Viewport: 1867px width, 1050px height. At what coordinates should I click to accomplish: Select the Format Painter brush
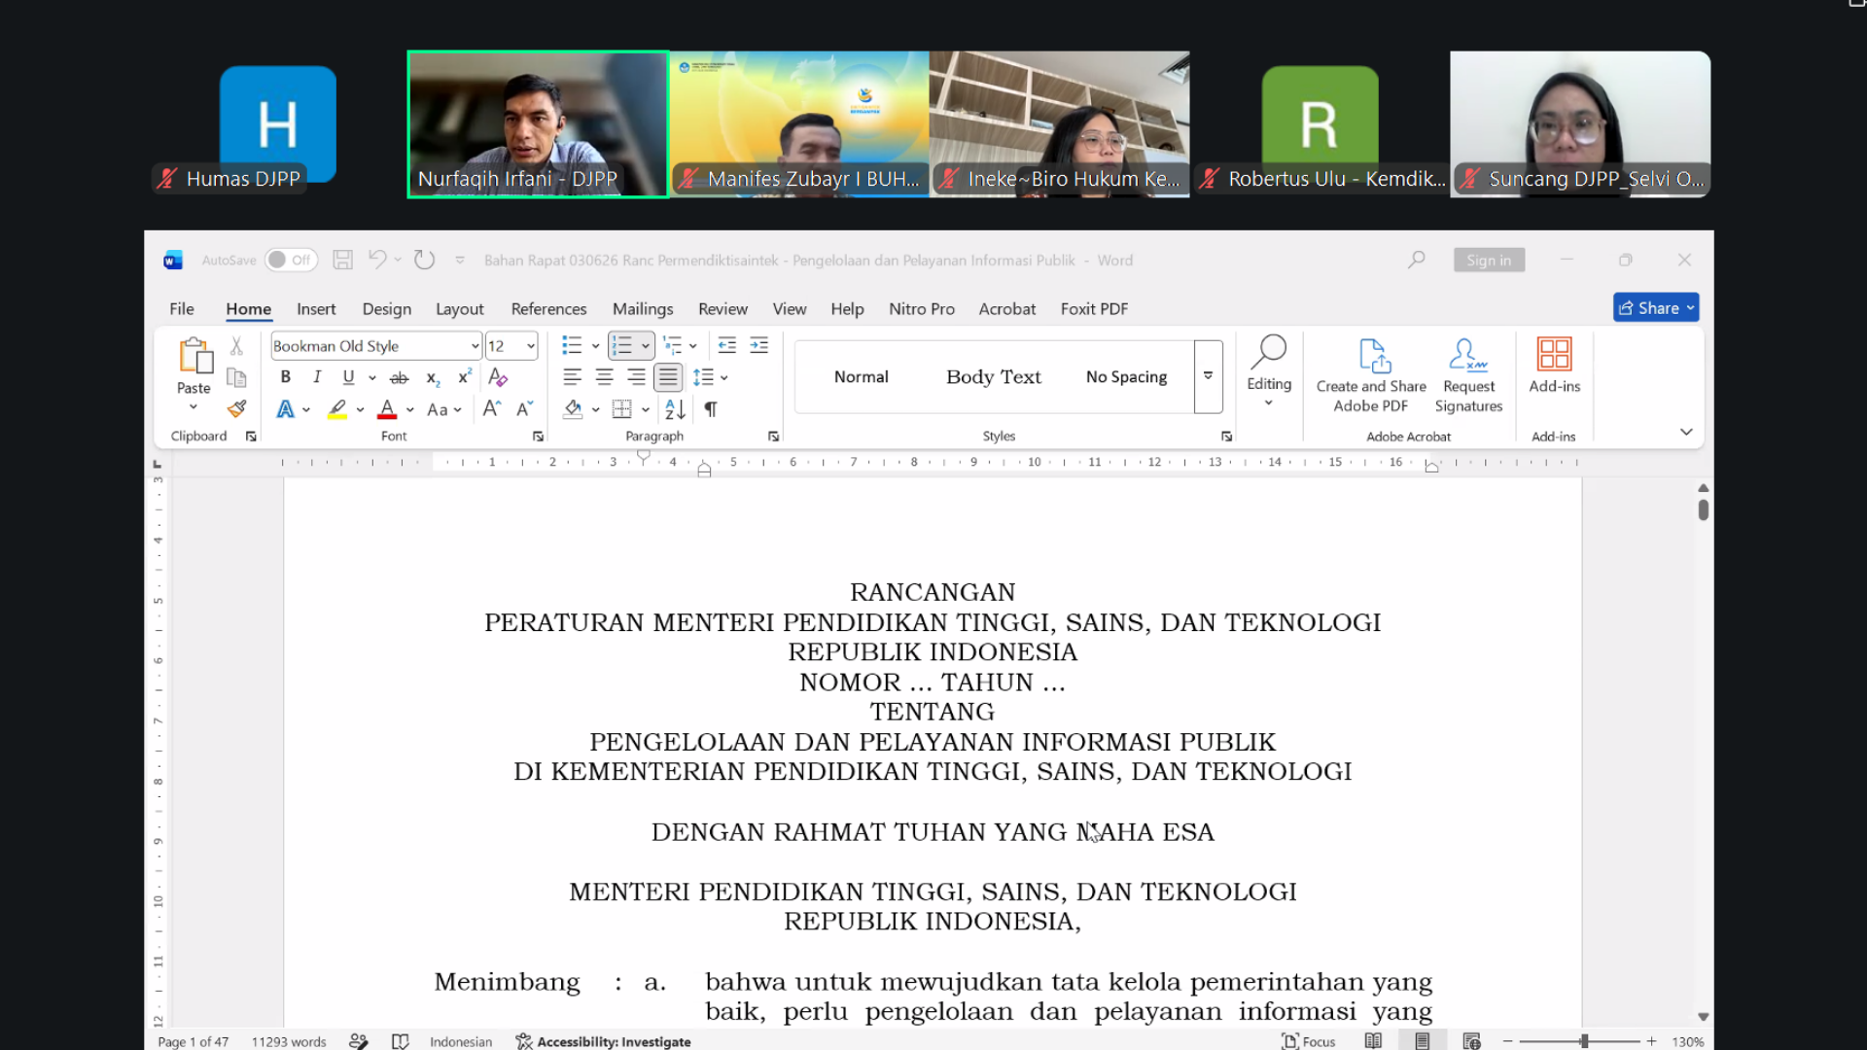click(236, 408)
